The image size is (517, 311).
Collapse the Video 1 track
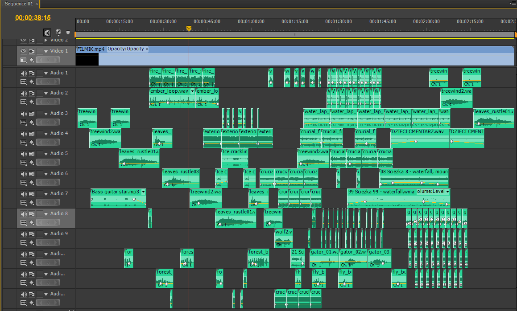[46, 51]
